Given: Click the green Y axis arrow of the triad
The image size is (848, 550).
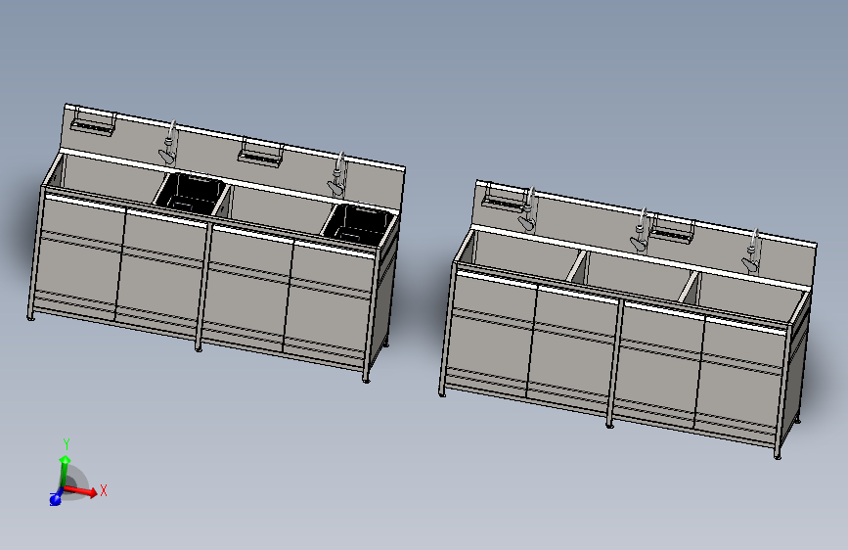Looking at the screenshot, I should [x=65, y=470].
